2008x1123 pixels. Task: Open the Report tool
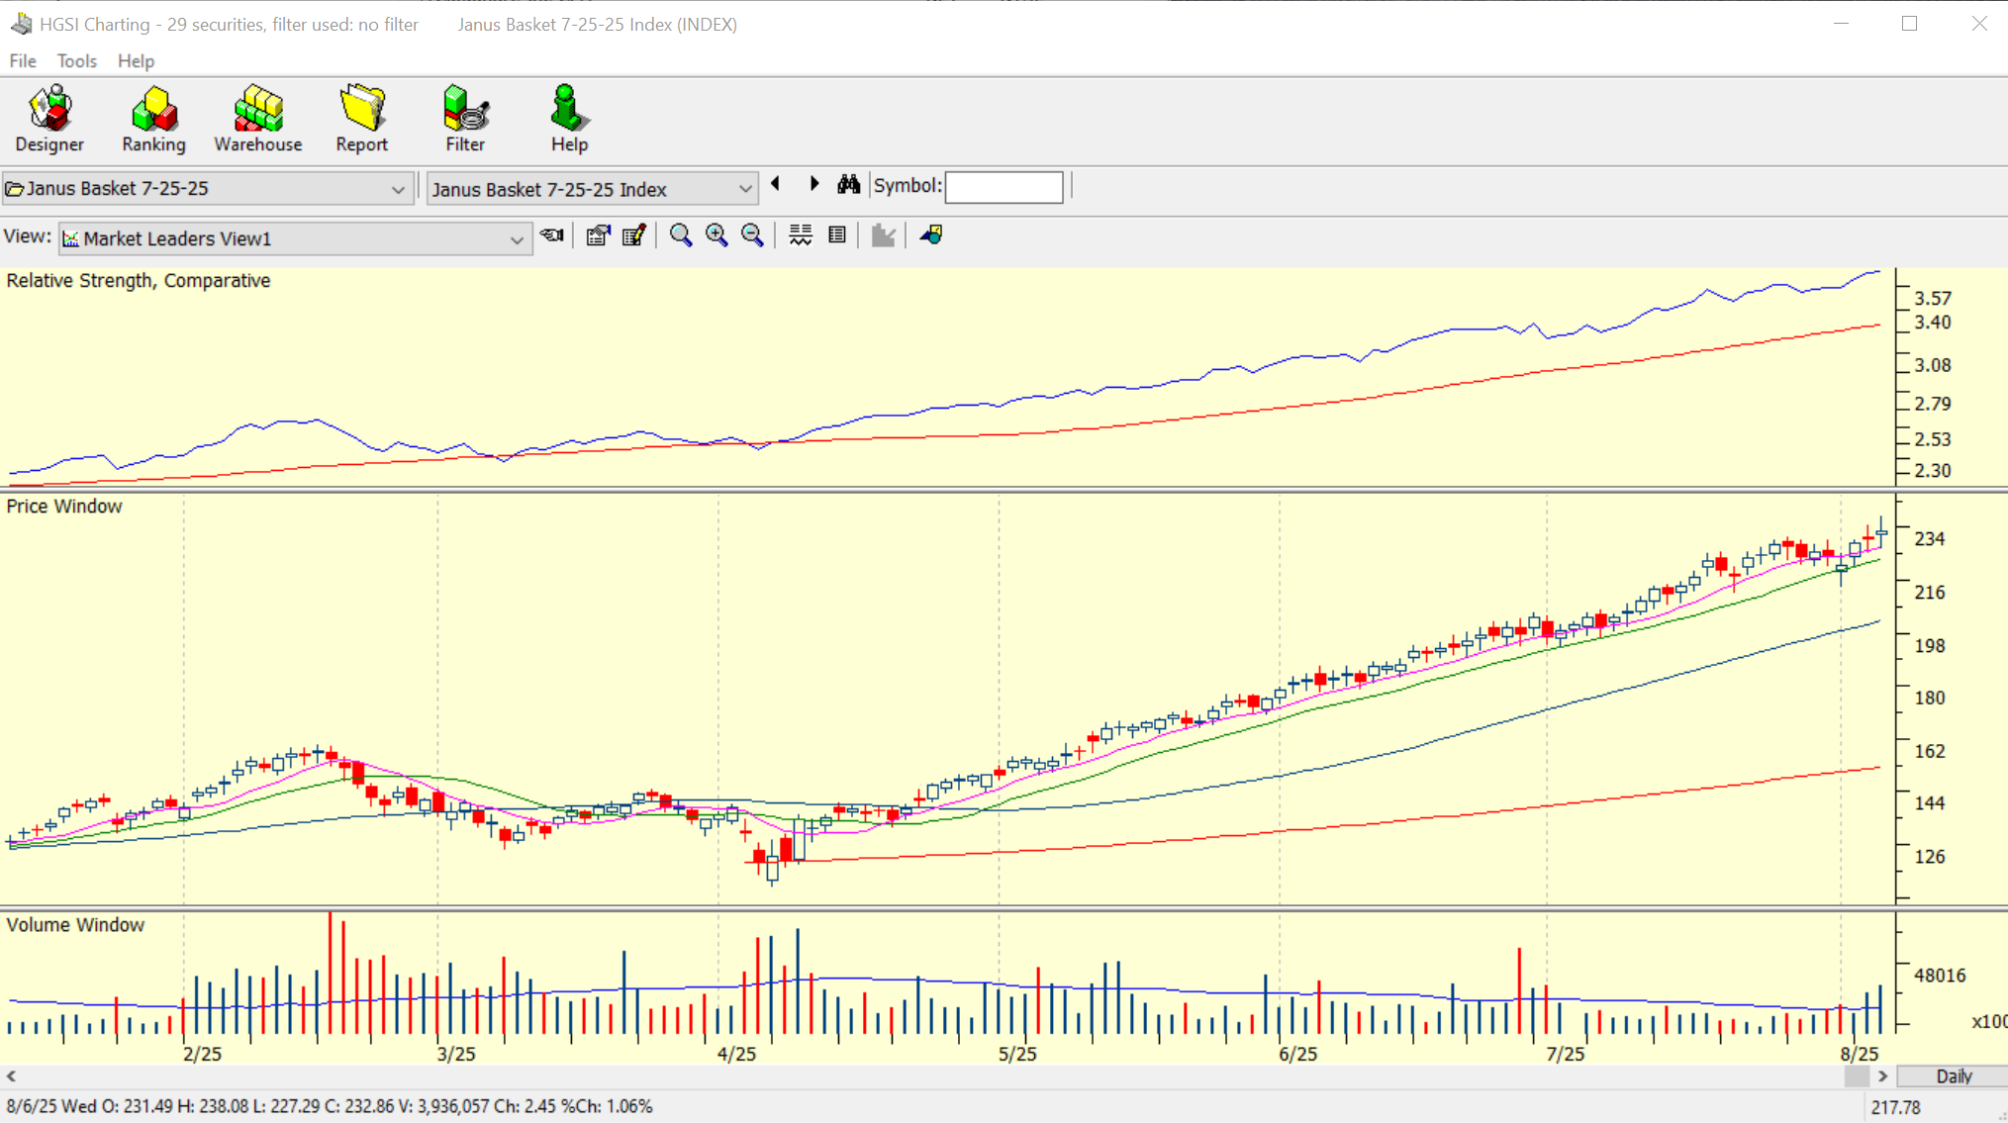[361, 119]
